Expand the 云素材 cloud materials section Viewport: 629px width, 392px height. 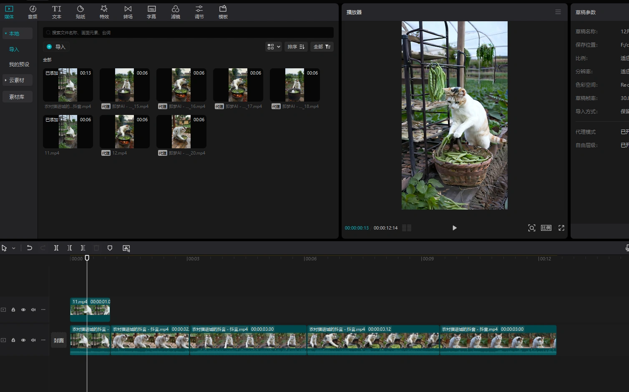tap(18, 80)
